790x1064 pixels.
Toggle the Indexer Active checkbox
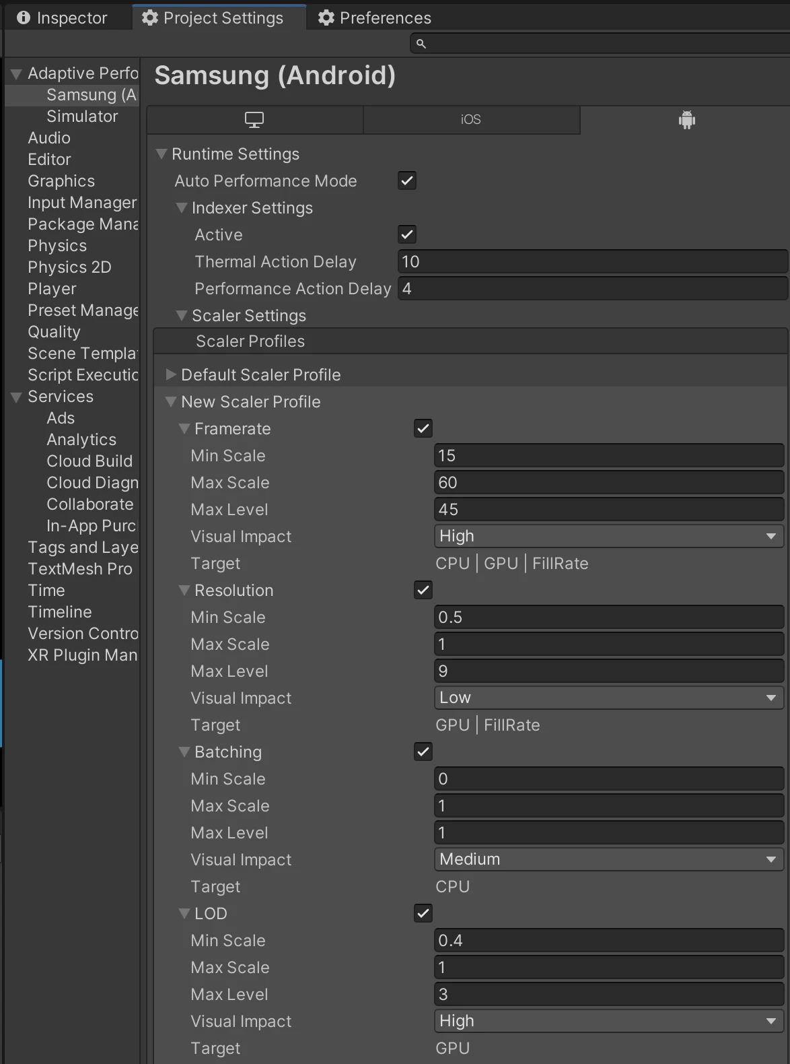(x=407, y=234)
